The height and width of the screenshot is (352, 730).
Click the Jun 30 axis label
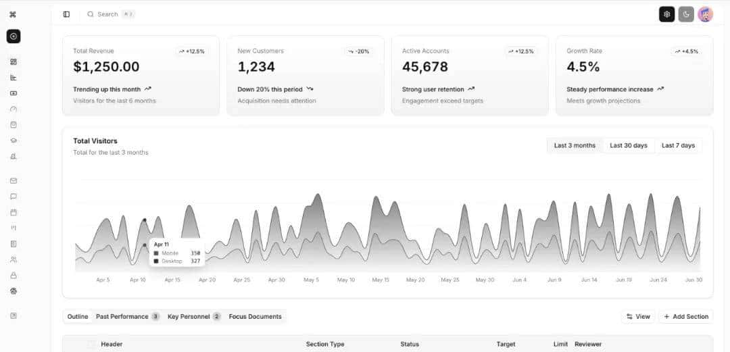tap(693, 280)
